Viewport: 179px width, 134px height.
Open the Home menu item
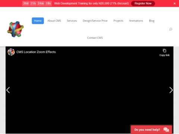coord(38,21)
